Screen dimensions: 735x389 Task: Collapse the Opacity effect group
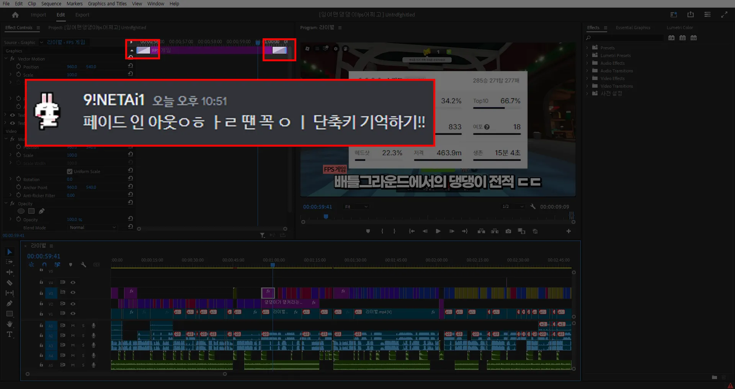pos(6,203)
